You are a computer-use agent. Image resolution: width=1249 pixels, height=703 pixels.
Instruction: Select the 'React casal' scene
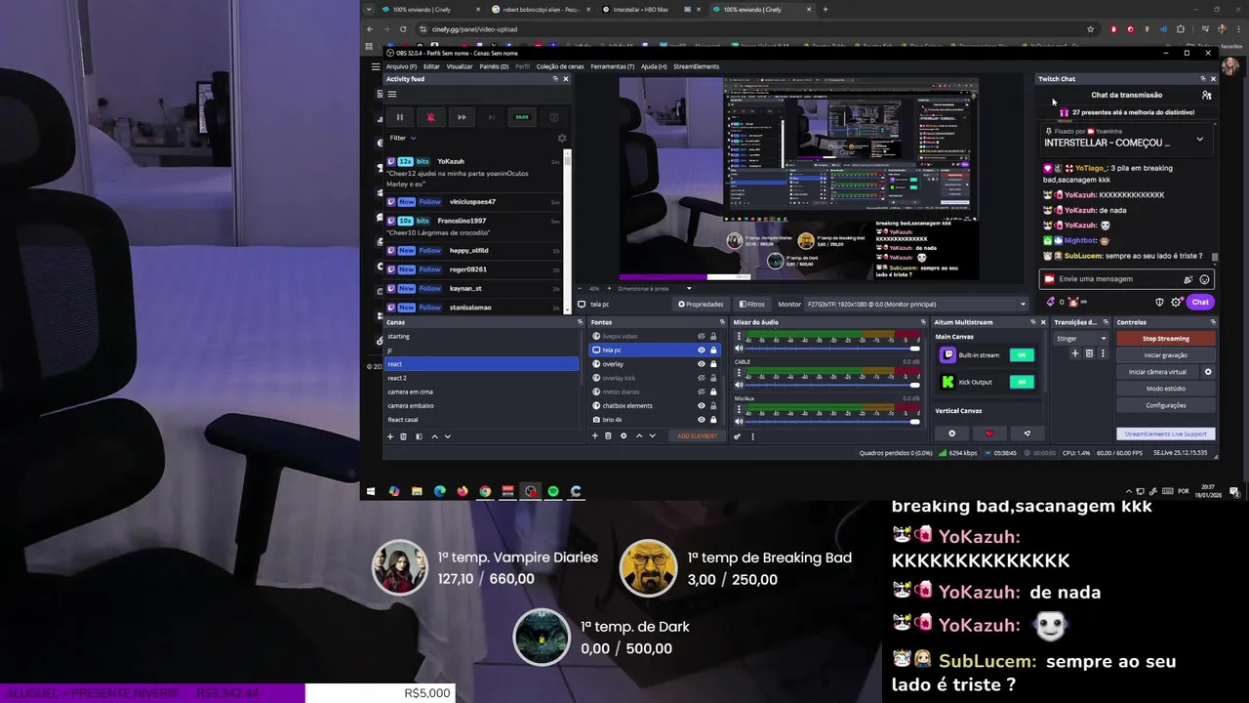pyautogui.click(x=482, y=420)
